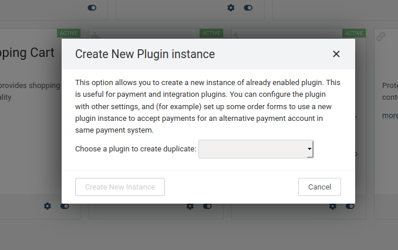Cancel the new plugin instance dialog
The height and width of the screenshot is (250, 398).
click(x=319, y=187)
